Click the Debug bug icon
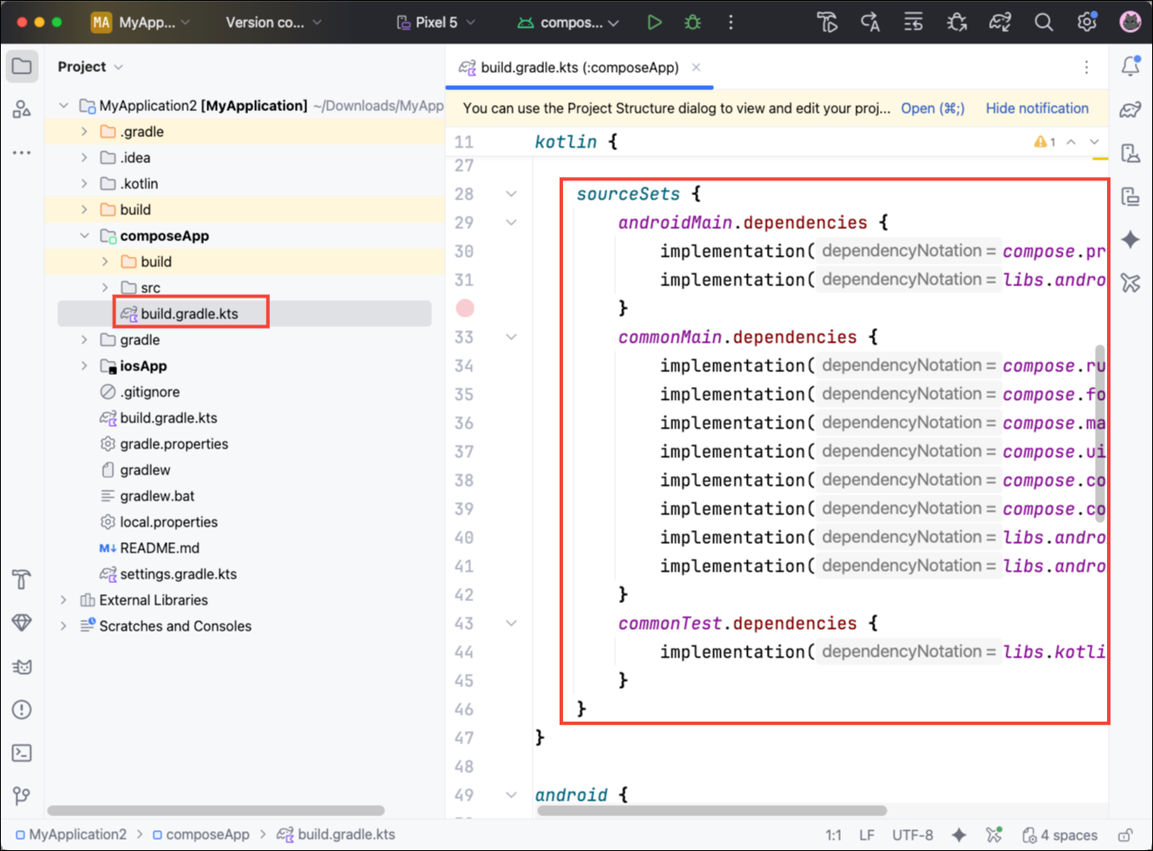The image size is (1153, 851). pyautogui.click(x=692, y=23)
